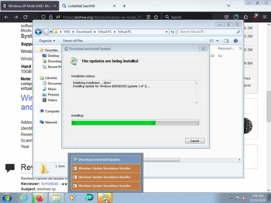Image resolution: width=271 pixels, height=203 pixels.
Task: Select Recent Places in navigation pane
Action: 52,67
